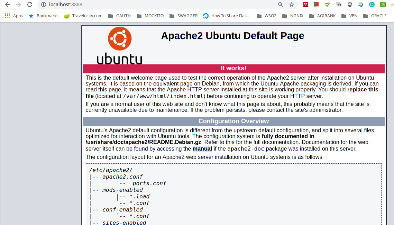The width and height of the screenshot is (394, 225).
Task: Open the blue laptop extension icon
Action: (361, 4)
